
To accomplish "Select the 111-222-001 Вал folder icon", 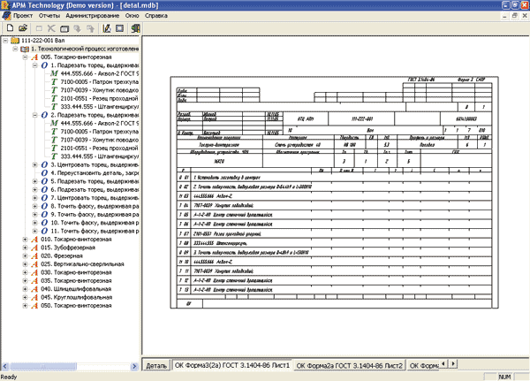I will [16, 41].
